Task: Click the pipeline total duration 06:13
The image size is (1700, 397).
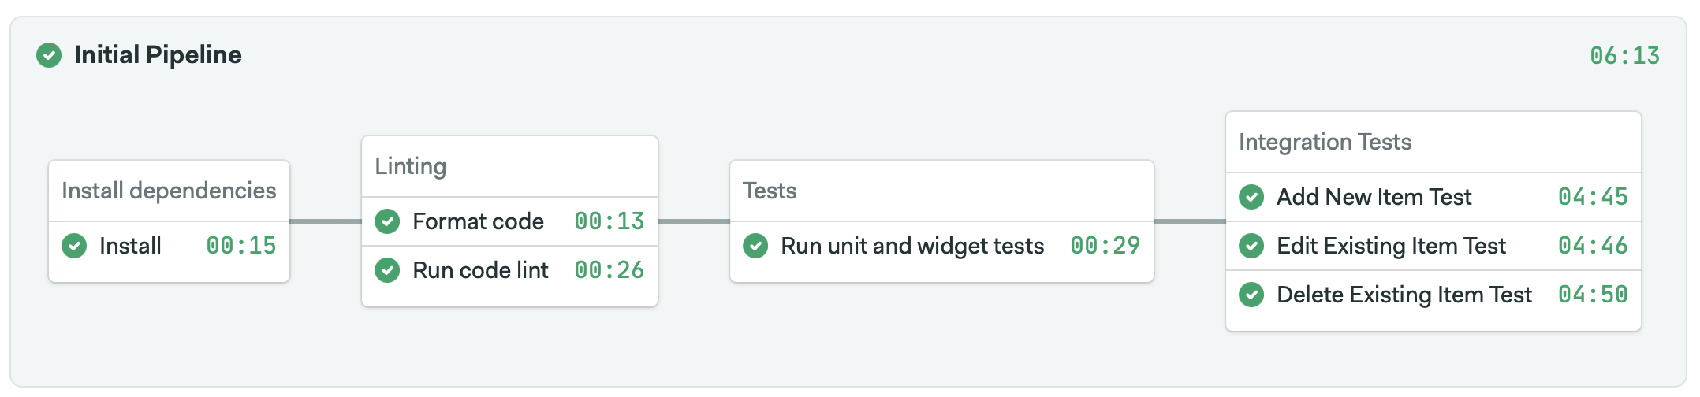Action: coord(1624,56)
